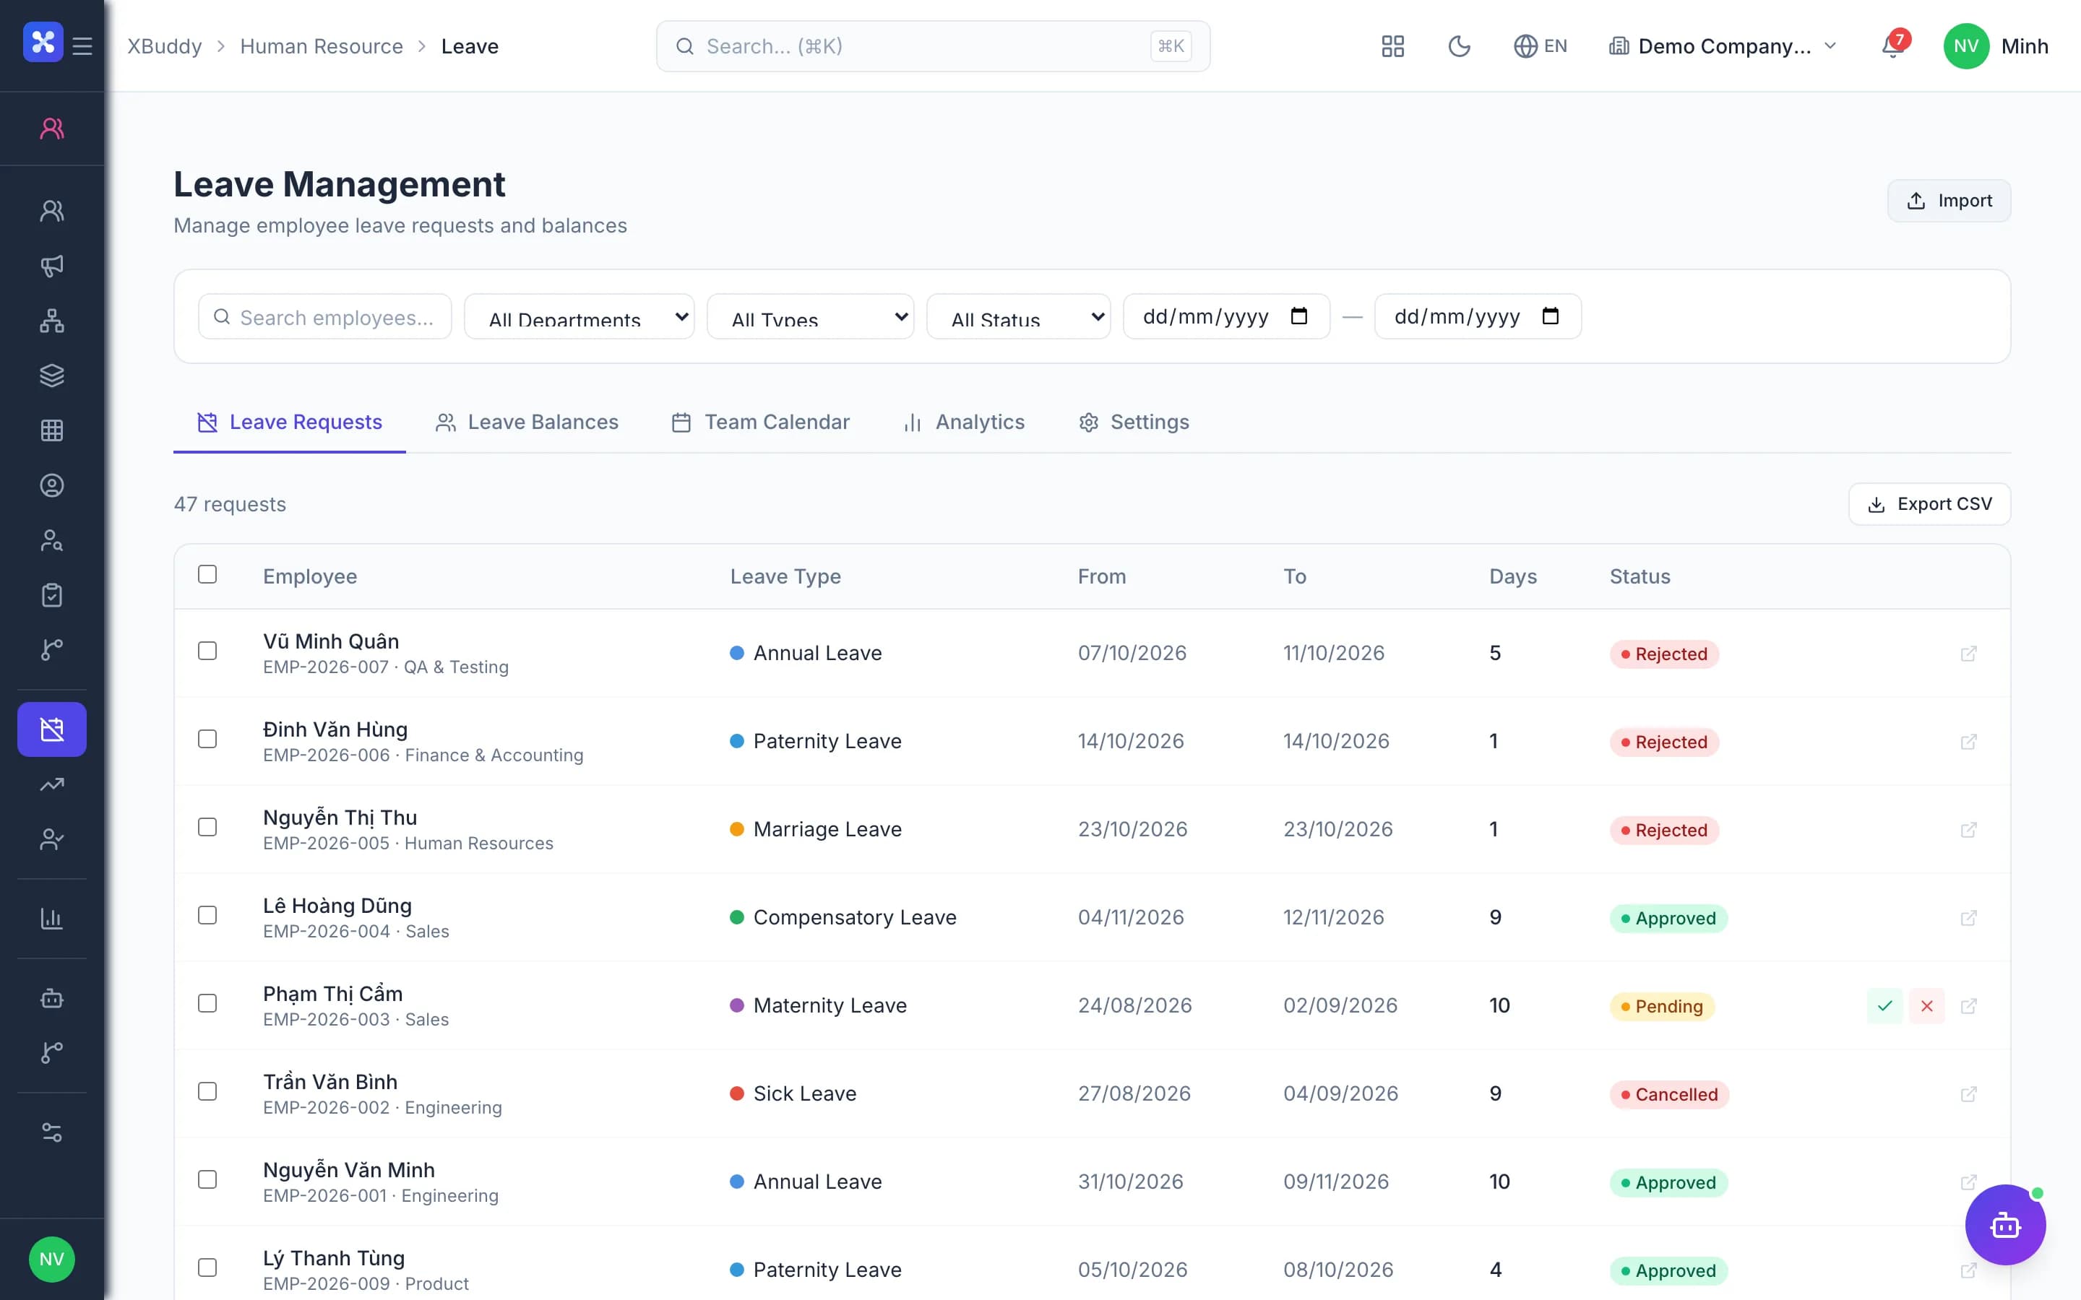Reject Phạm Thị Cẩm's pending request
The width and height of the screenshot is (2081, 1300).
click(x=1927, y=1006)
